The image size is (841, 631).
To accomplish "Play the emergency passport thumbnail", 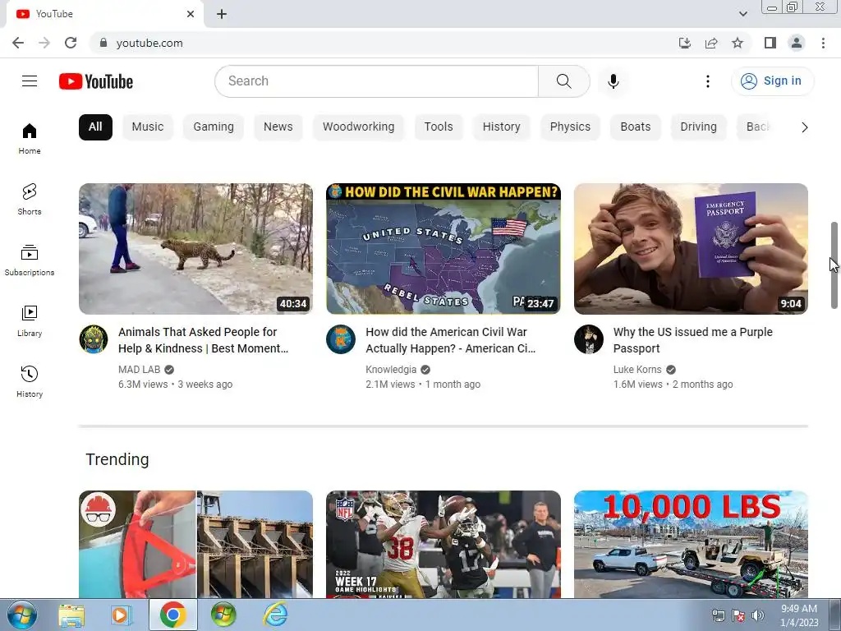I will click(691, 249).
